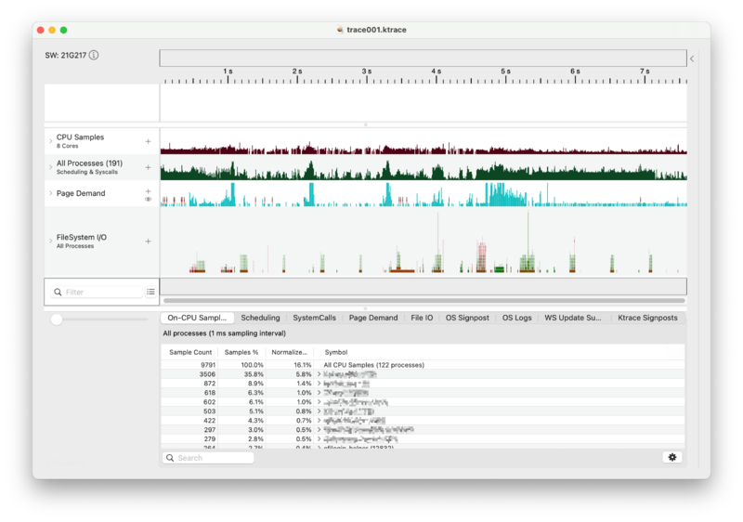Image resolution: width=743 pixels, height=522 pixels.
Task: Open the SystemCalls tab
Action: 314,318
